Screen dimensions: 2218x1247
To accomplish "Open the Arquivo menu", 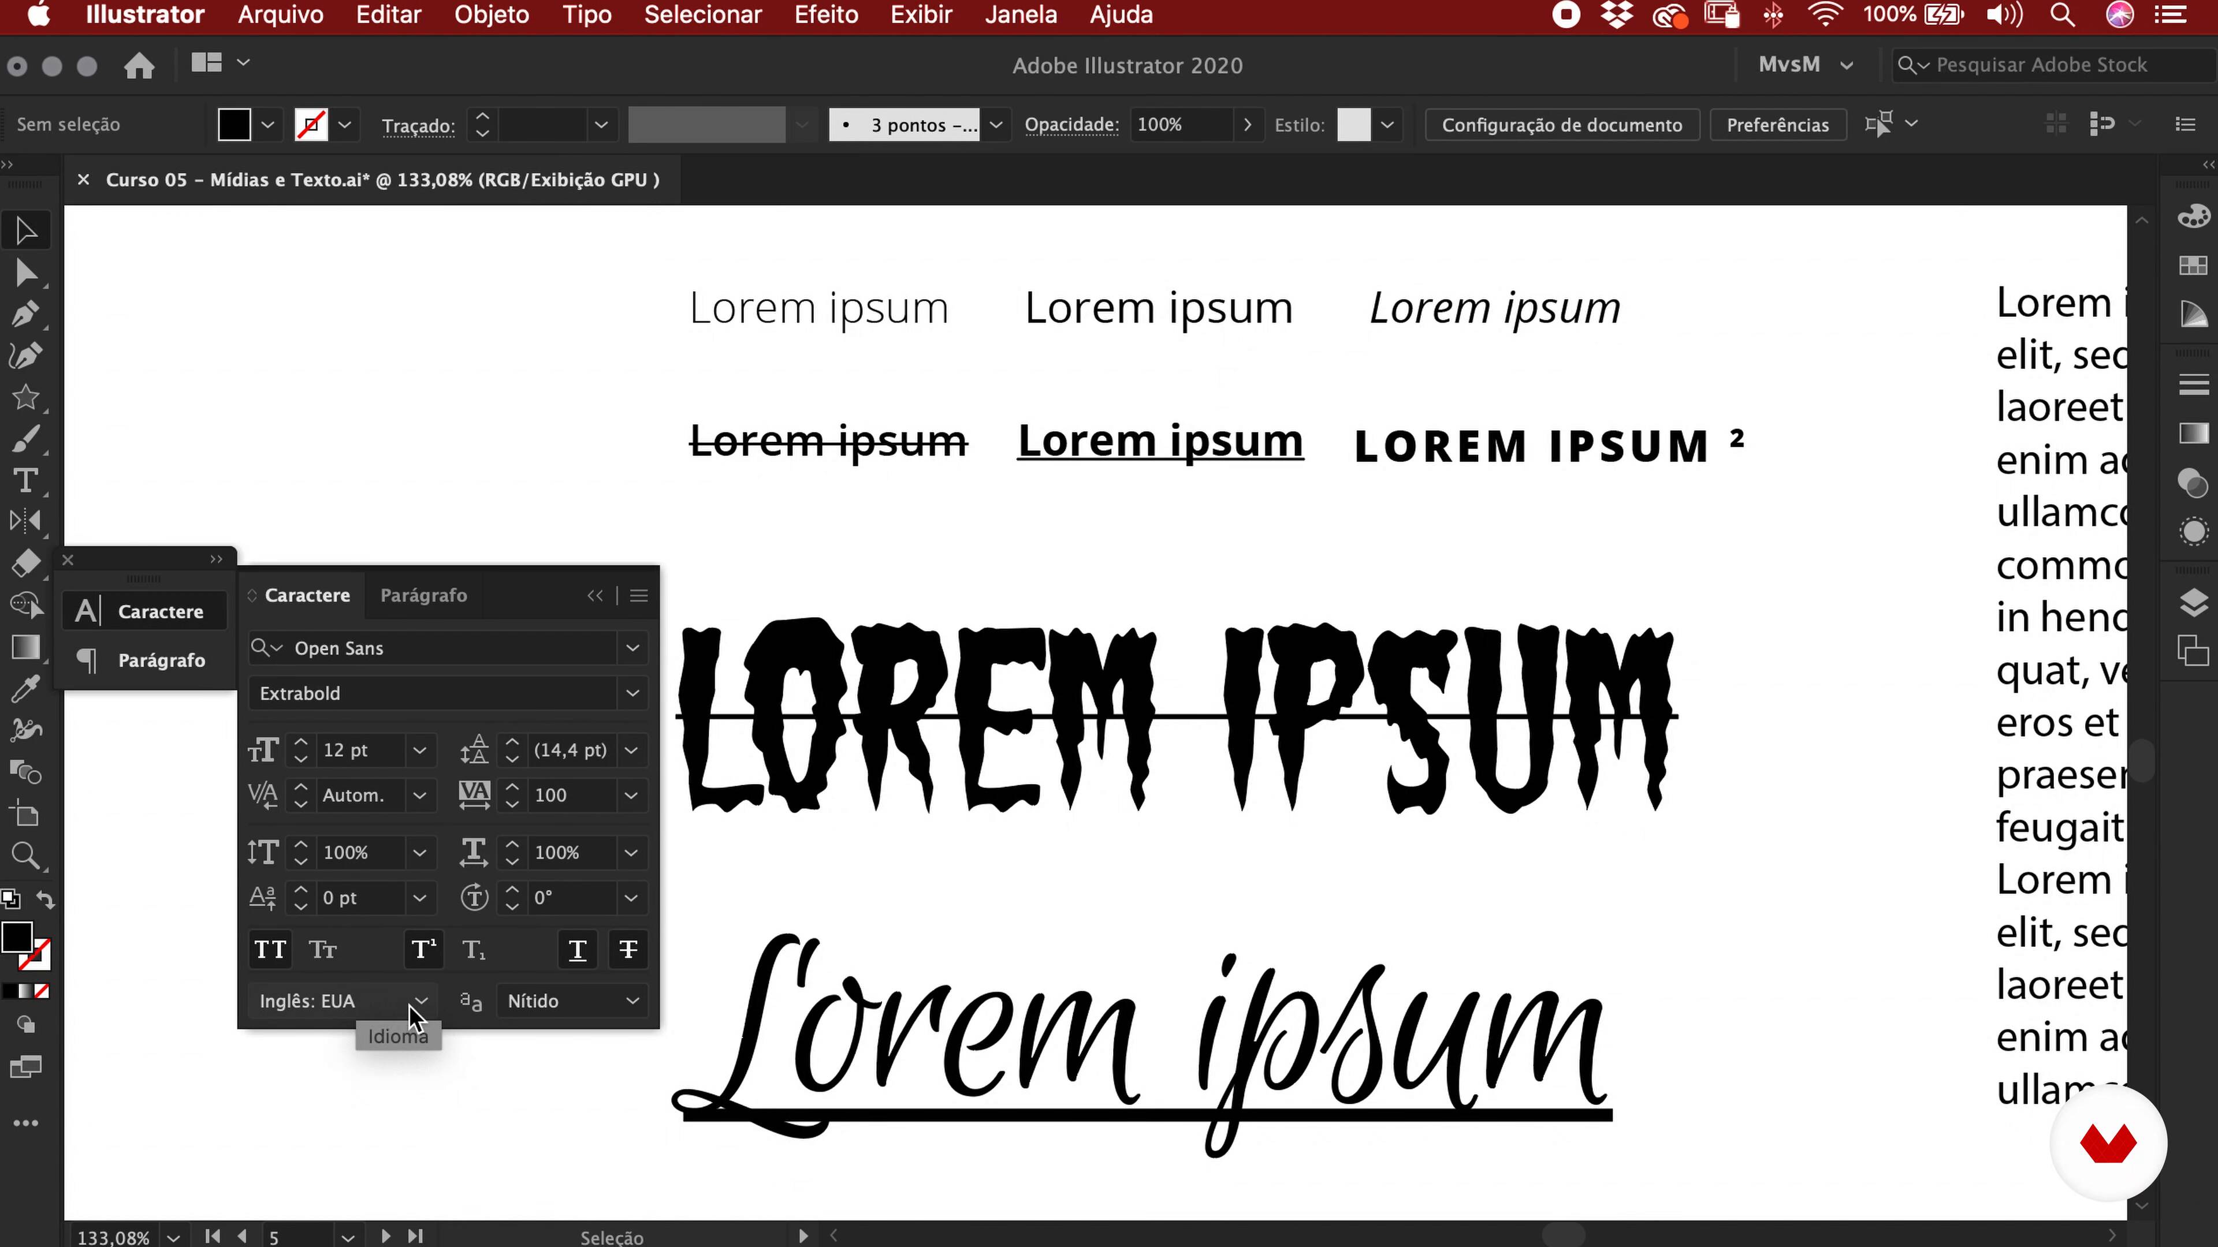I will click(281, 14).
